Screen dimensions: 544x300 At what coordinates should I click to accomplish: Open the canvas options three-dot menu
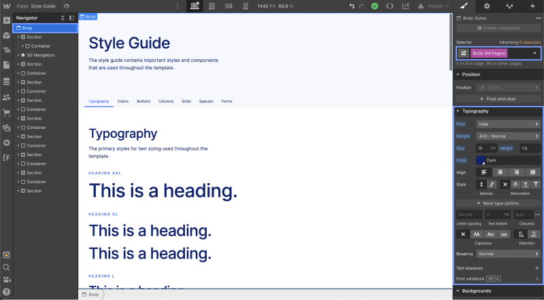pyautogui.click(x=177, y=6)
